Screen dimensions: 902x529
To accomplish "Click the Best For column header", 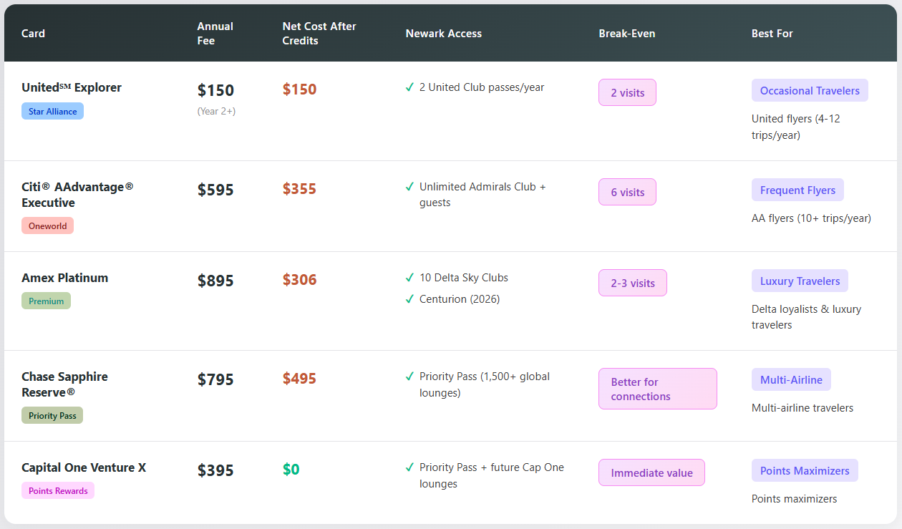I will tap(772, 33).
